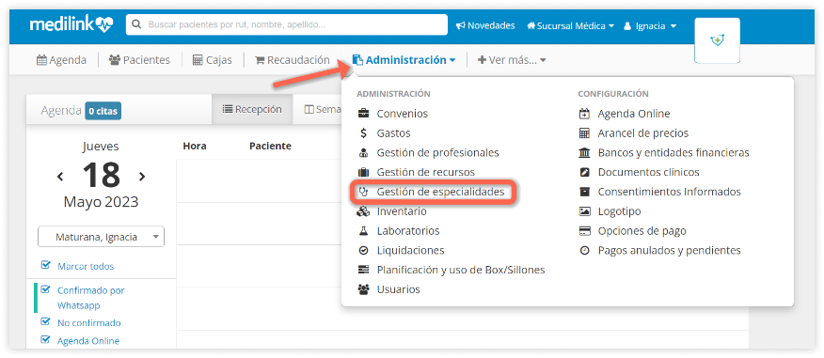Click the Paciente column header

point(270,146)
